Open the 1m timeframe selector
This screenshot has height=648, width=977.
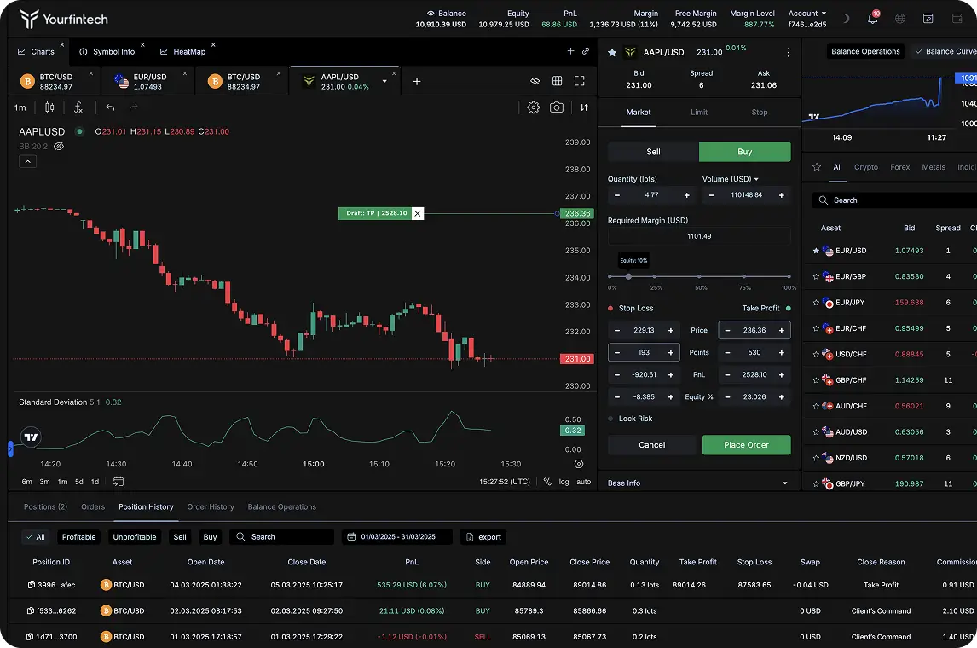pyautogui.click(x=20, y=107)
